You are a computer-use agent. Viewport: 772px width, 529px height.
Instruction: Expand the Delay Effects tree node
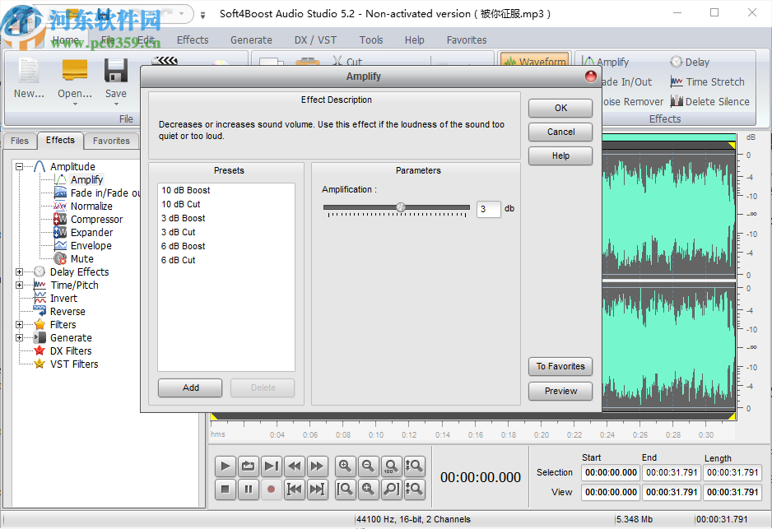coord(18,271)
